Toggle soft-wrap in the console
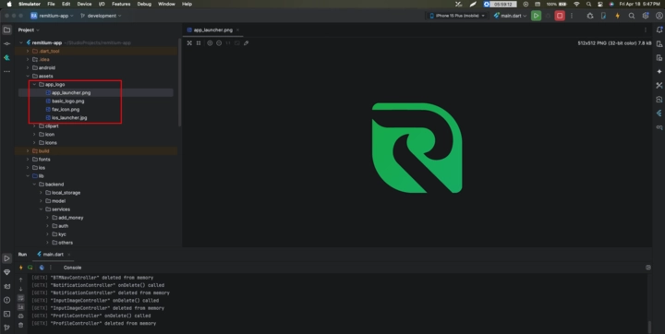 tap(20, 298)
